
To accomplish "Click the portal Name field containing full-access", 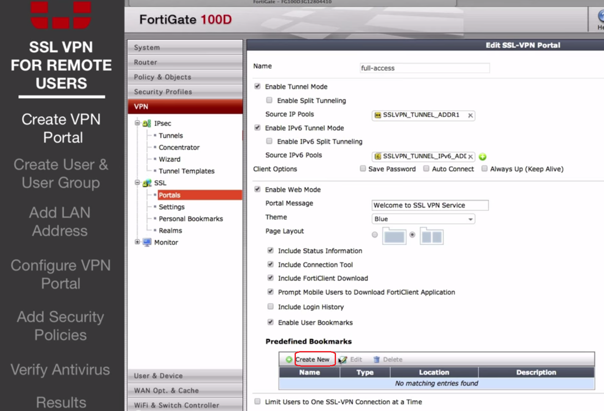I will tap(425, 68).
